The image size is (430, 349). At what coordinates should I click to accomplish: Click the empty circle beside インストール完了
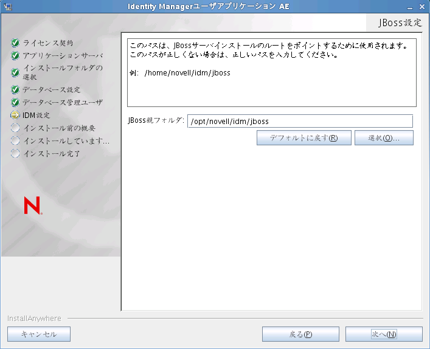(x=15, y=153)
